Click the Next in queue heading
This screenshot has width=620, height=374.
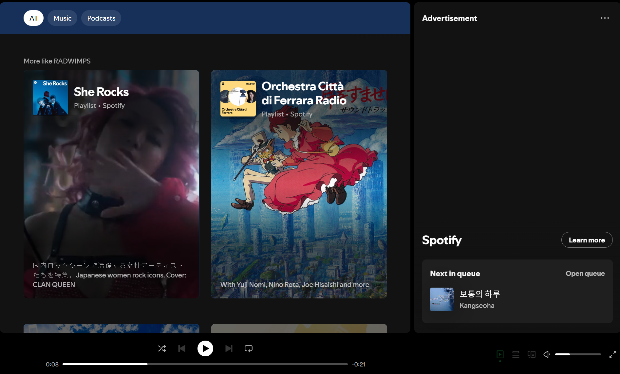coord(455,274)
